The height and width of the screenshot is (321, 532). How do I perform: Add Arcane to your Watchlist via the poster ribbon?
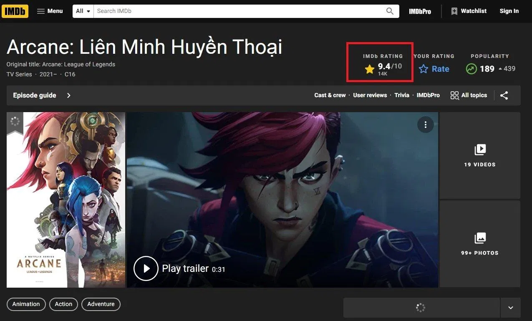coord(15,121)
